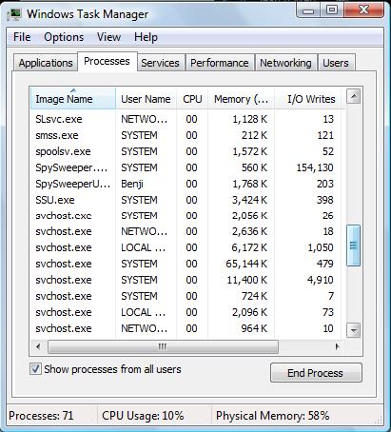Viewport: 391px width, 432px height.
Task: Uncheck Show processes from all users
Action: pyautogui.click(x=35, y=369)
